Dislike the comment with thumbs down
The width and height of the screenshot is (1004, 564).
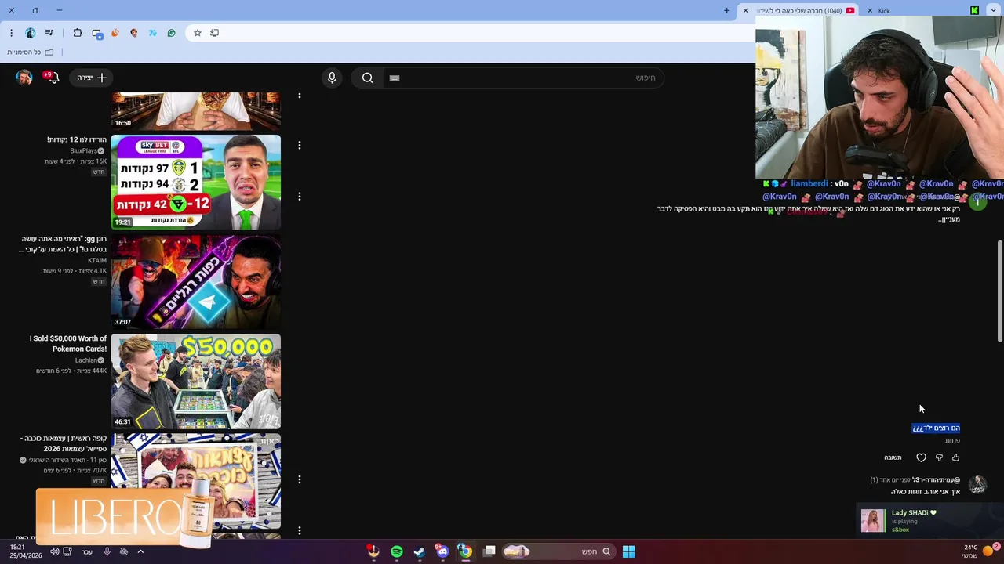point(939,457)
